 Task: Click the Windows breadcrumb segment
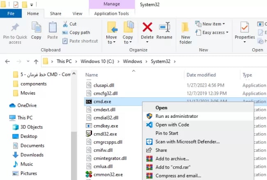coord(133,61)
